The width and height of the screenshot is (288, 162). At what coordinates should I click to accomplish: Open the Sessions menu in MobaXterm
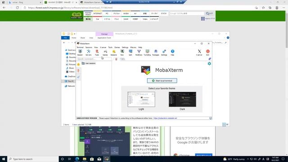click(89, 47)
